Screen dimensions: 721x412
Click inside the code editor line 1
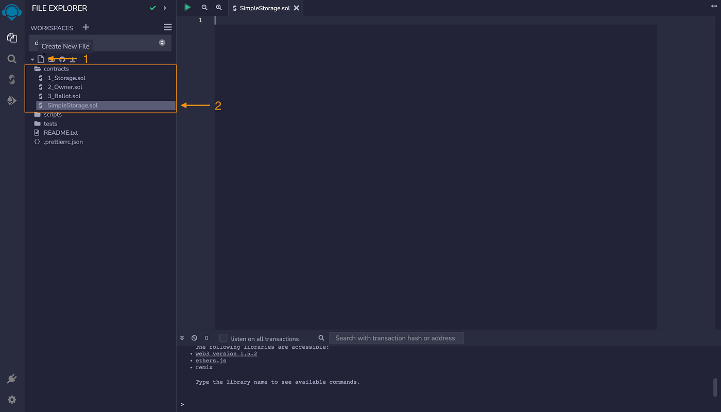pos(436,20)
